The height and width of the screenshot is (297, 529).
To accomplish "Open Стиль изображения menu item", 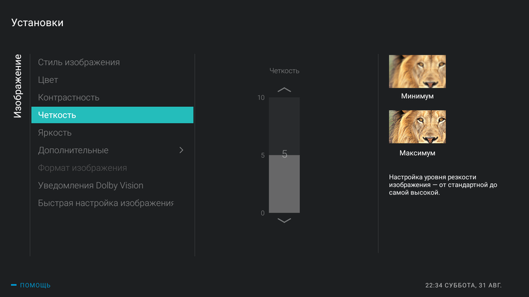I will coord(79,62).
